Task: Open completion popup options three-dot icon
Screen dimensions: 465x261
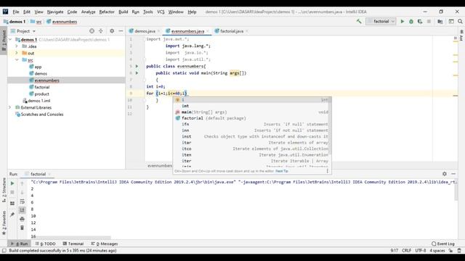Action: pyautogui.click(x=328, y=171)
